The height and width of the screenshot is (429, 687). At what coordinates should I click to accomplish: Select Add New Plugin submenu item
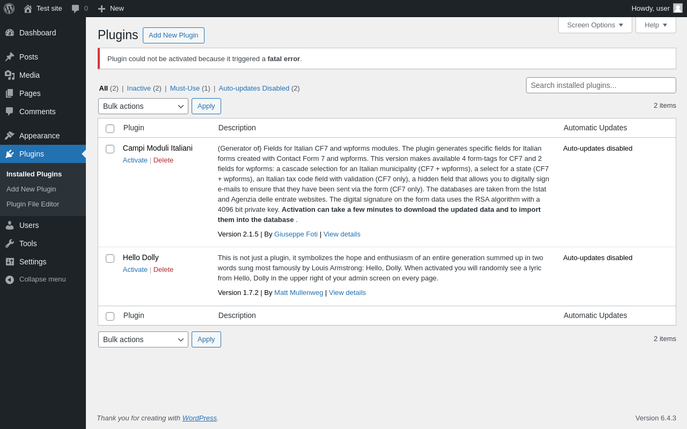(x=31, y=189)
